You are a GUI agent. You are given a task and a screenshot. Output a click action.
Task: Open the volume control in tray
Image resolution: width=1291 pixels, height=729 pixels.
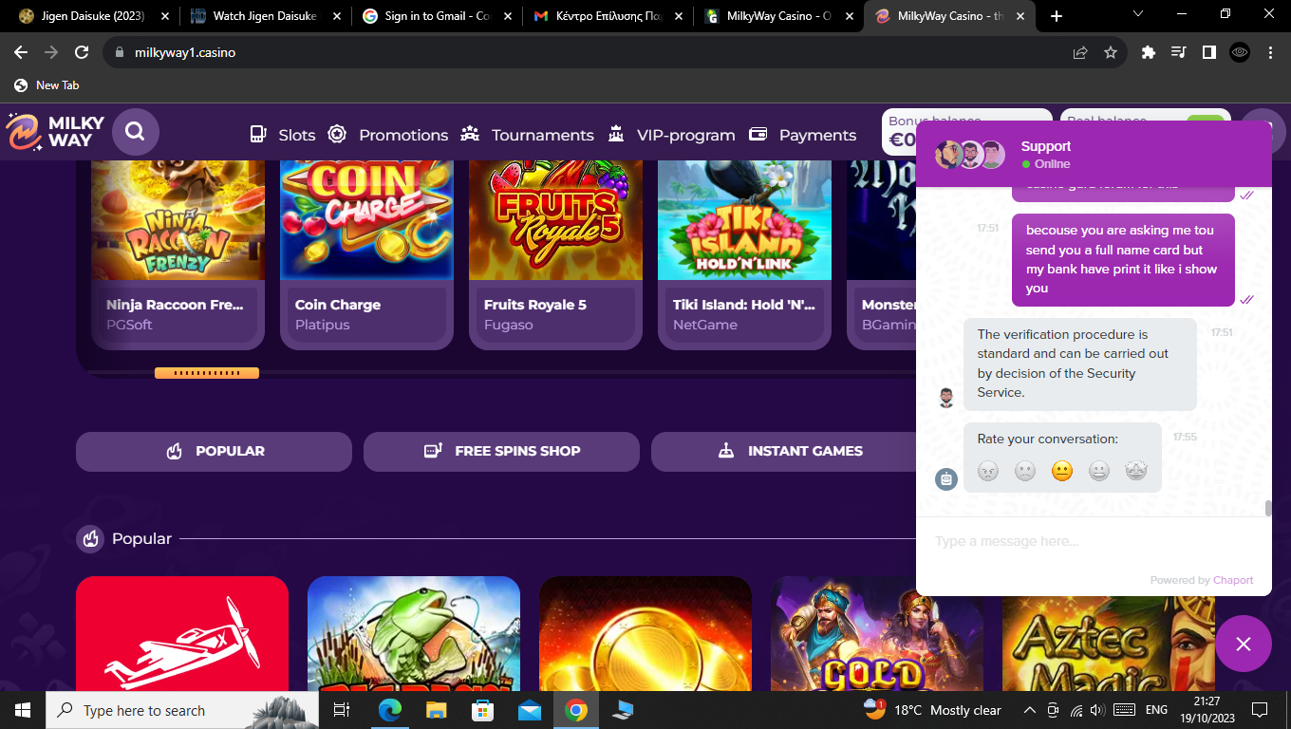pos(1097,710)
